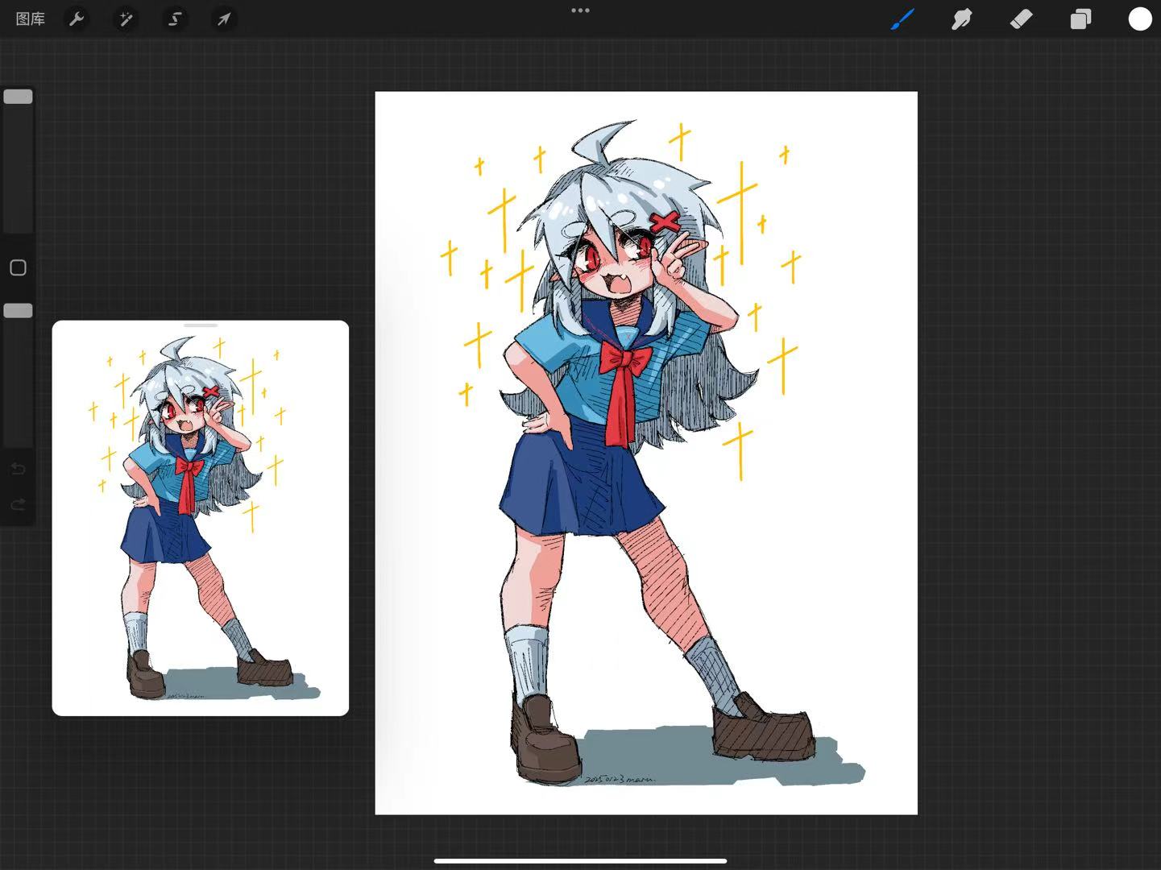Select the Eraser tool
Screen dimensions: 1161x870
(x=1021, y=19)
